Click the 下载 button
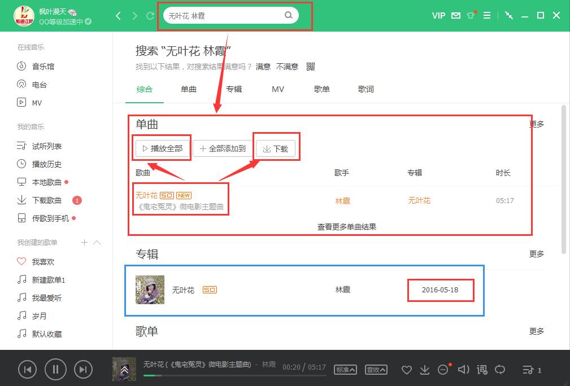Image resolution: width=570 pixels, height=386 pixels. click(276, 148)
